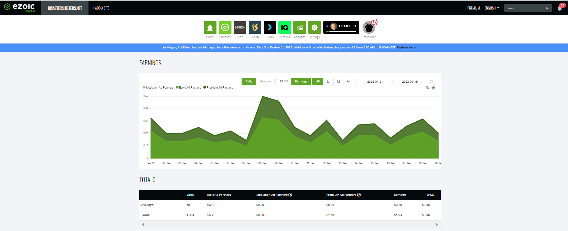Click average earnings value $0.26
This screenshot has width=568, height=231.
[x=398, y=205]
